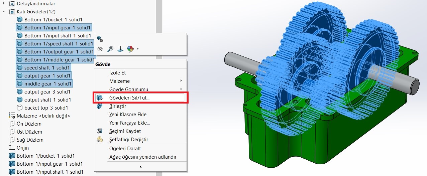Viewport: 427px width, 176px height.
Task: Choose Seçimi Kaydet from context menu
Action: (x=125, y=131)
